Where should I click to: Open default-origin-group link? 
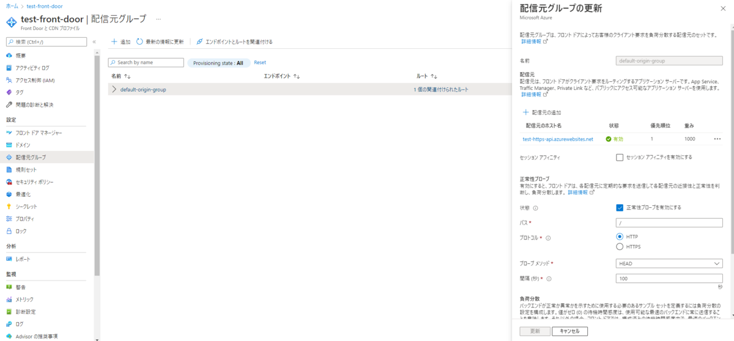click(x=143, y=89)
